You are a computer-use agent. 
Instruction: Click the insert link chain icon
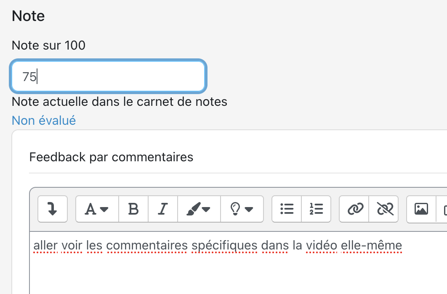click(355, 209)
